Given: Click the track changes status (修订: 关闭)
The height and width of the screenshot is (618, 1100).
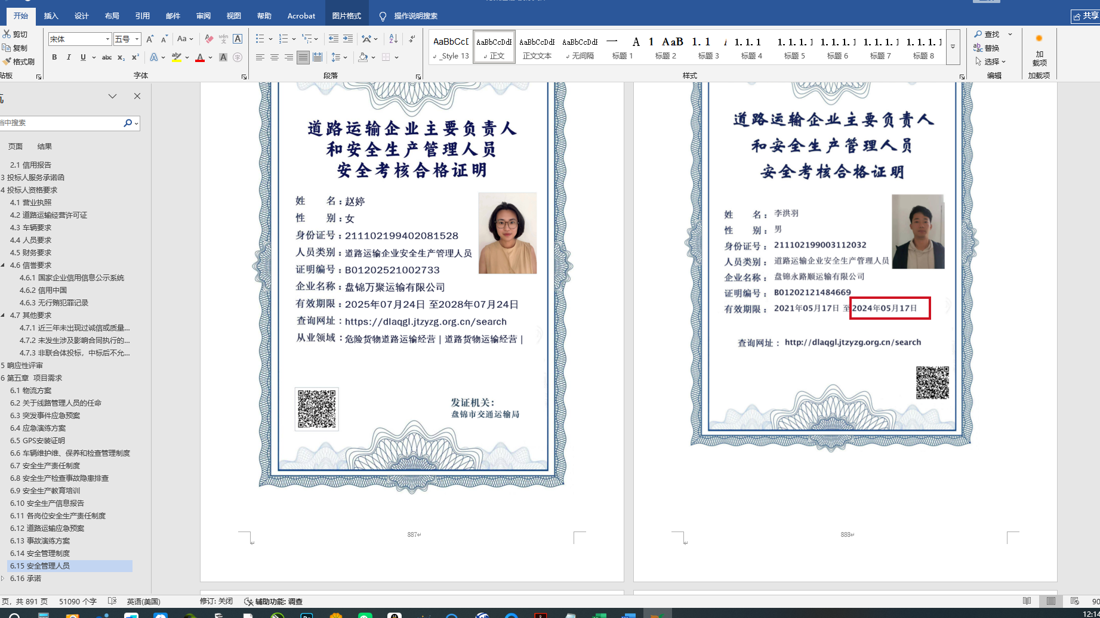Looking at the screenshot, I should (216, 601).
